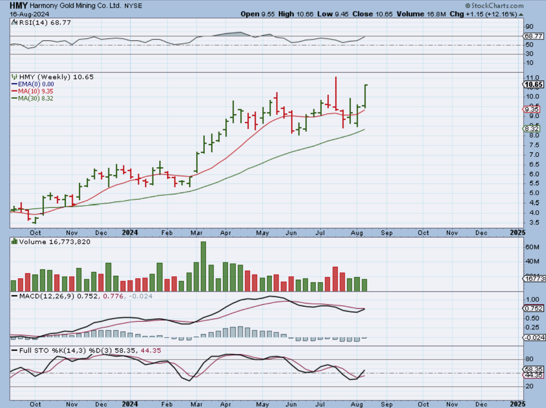The height and width of the screenshot is (408, 546).
Task: Click the 8.32 moving average tag on right axis
Action: click(x=531, y=129)
